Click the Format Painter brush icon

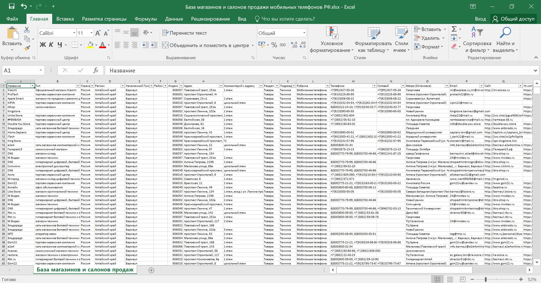tap(27, 48)
